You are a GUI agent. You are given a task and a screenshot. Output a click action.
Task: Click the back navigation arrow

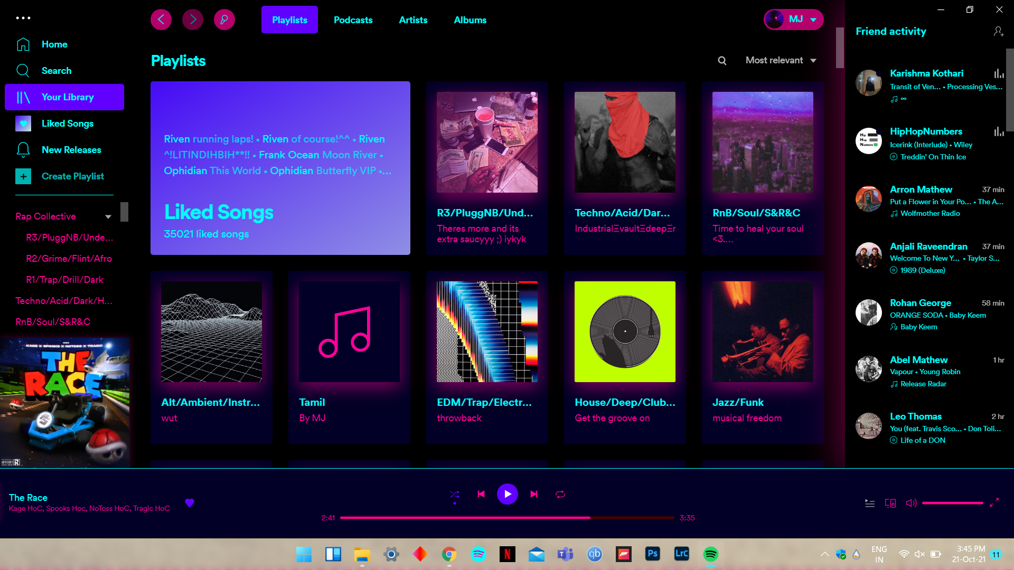tap(161, 19)
